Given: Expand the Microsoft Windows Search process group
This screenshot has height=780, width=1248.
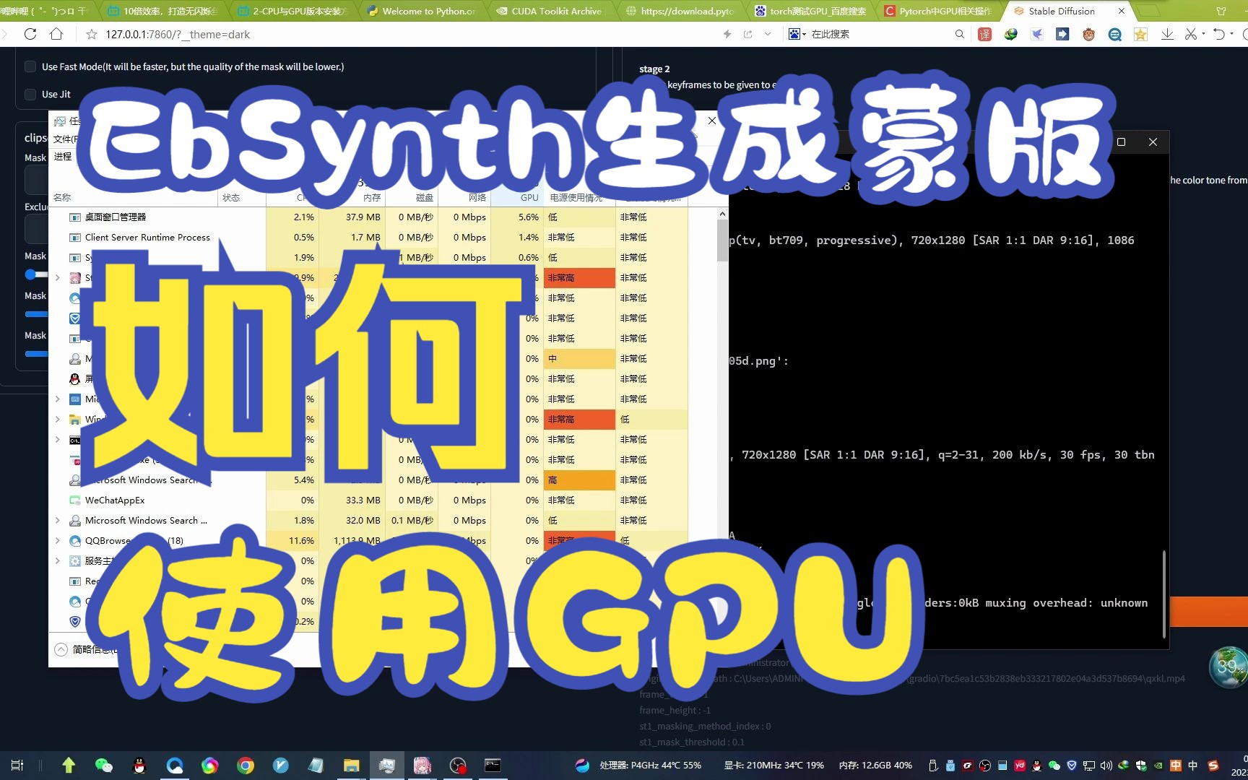Looking at the screenshot, I should click(x=58, y=520).
